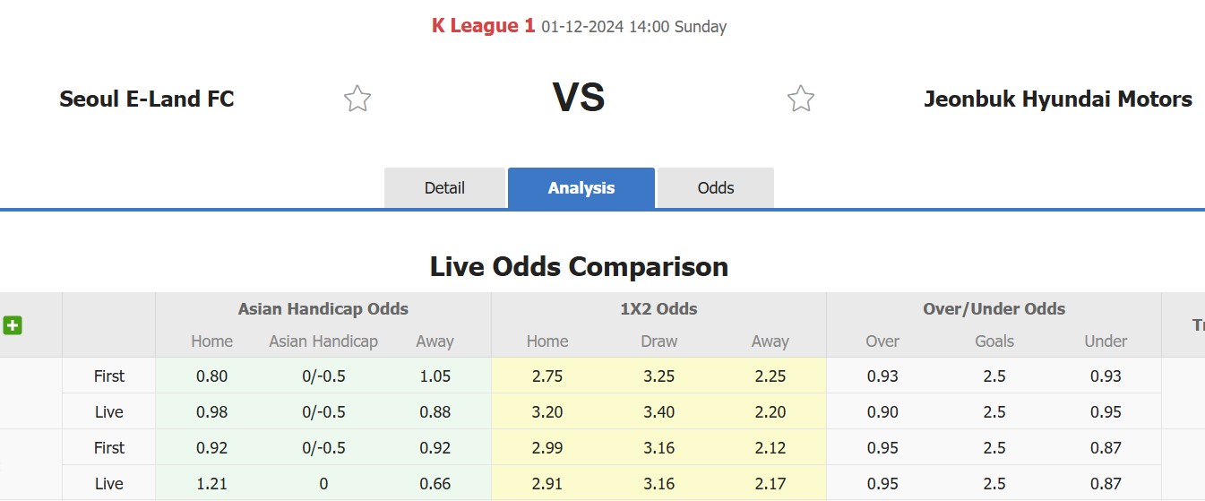The image size is (1205, 501).
Task: Click the Asian Handicap Odds column header
Action: (x=323, y=309)
